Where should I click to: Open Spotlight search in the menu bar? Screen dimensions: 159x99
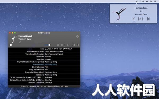[x=151, y=1]
